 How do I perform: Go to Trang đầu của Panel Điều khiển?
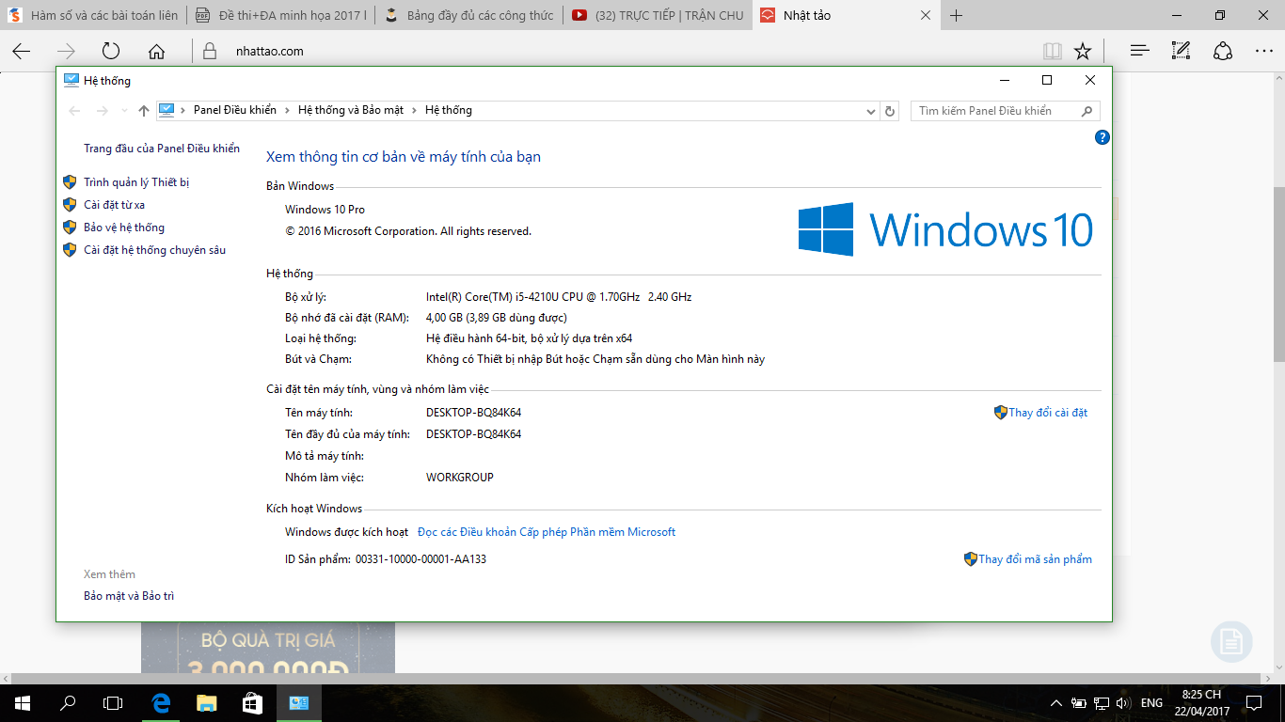162,149
